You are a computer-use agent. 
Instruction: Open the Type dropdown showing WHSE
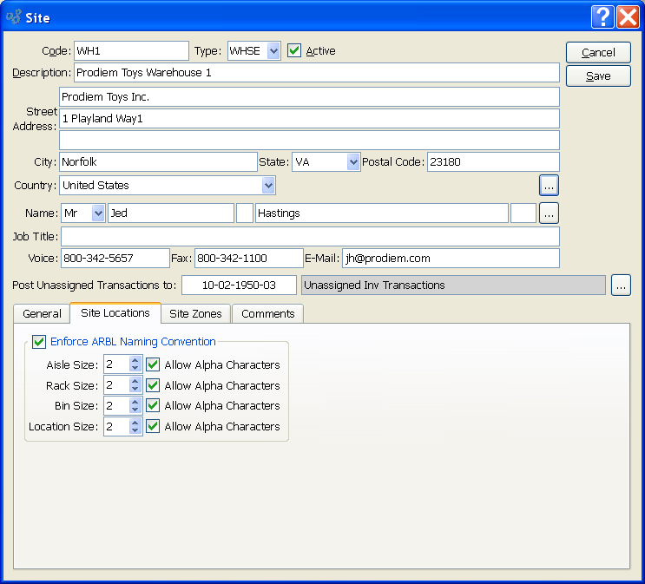[x=273, y=51]
